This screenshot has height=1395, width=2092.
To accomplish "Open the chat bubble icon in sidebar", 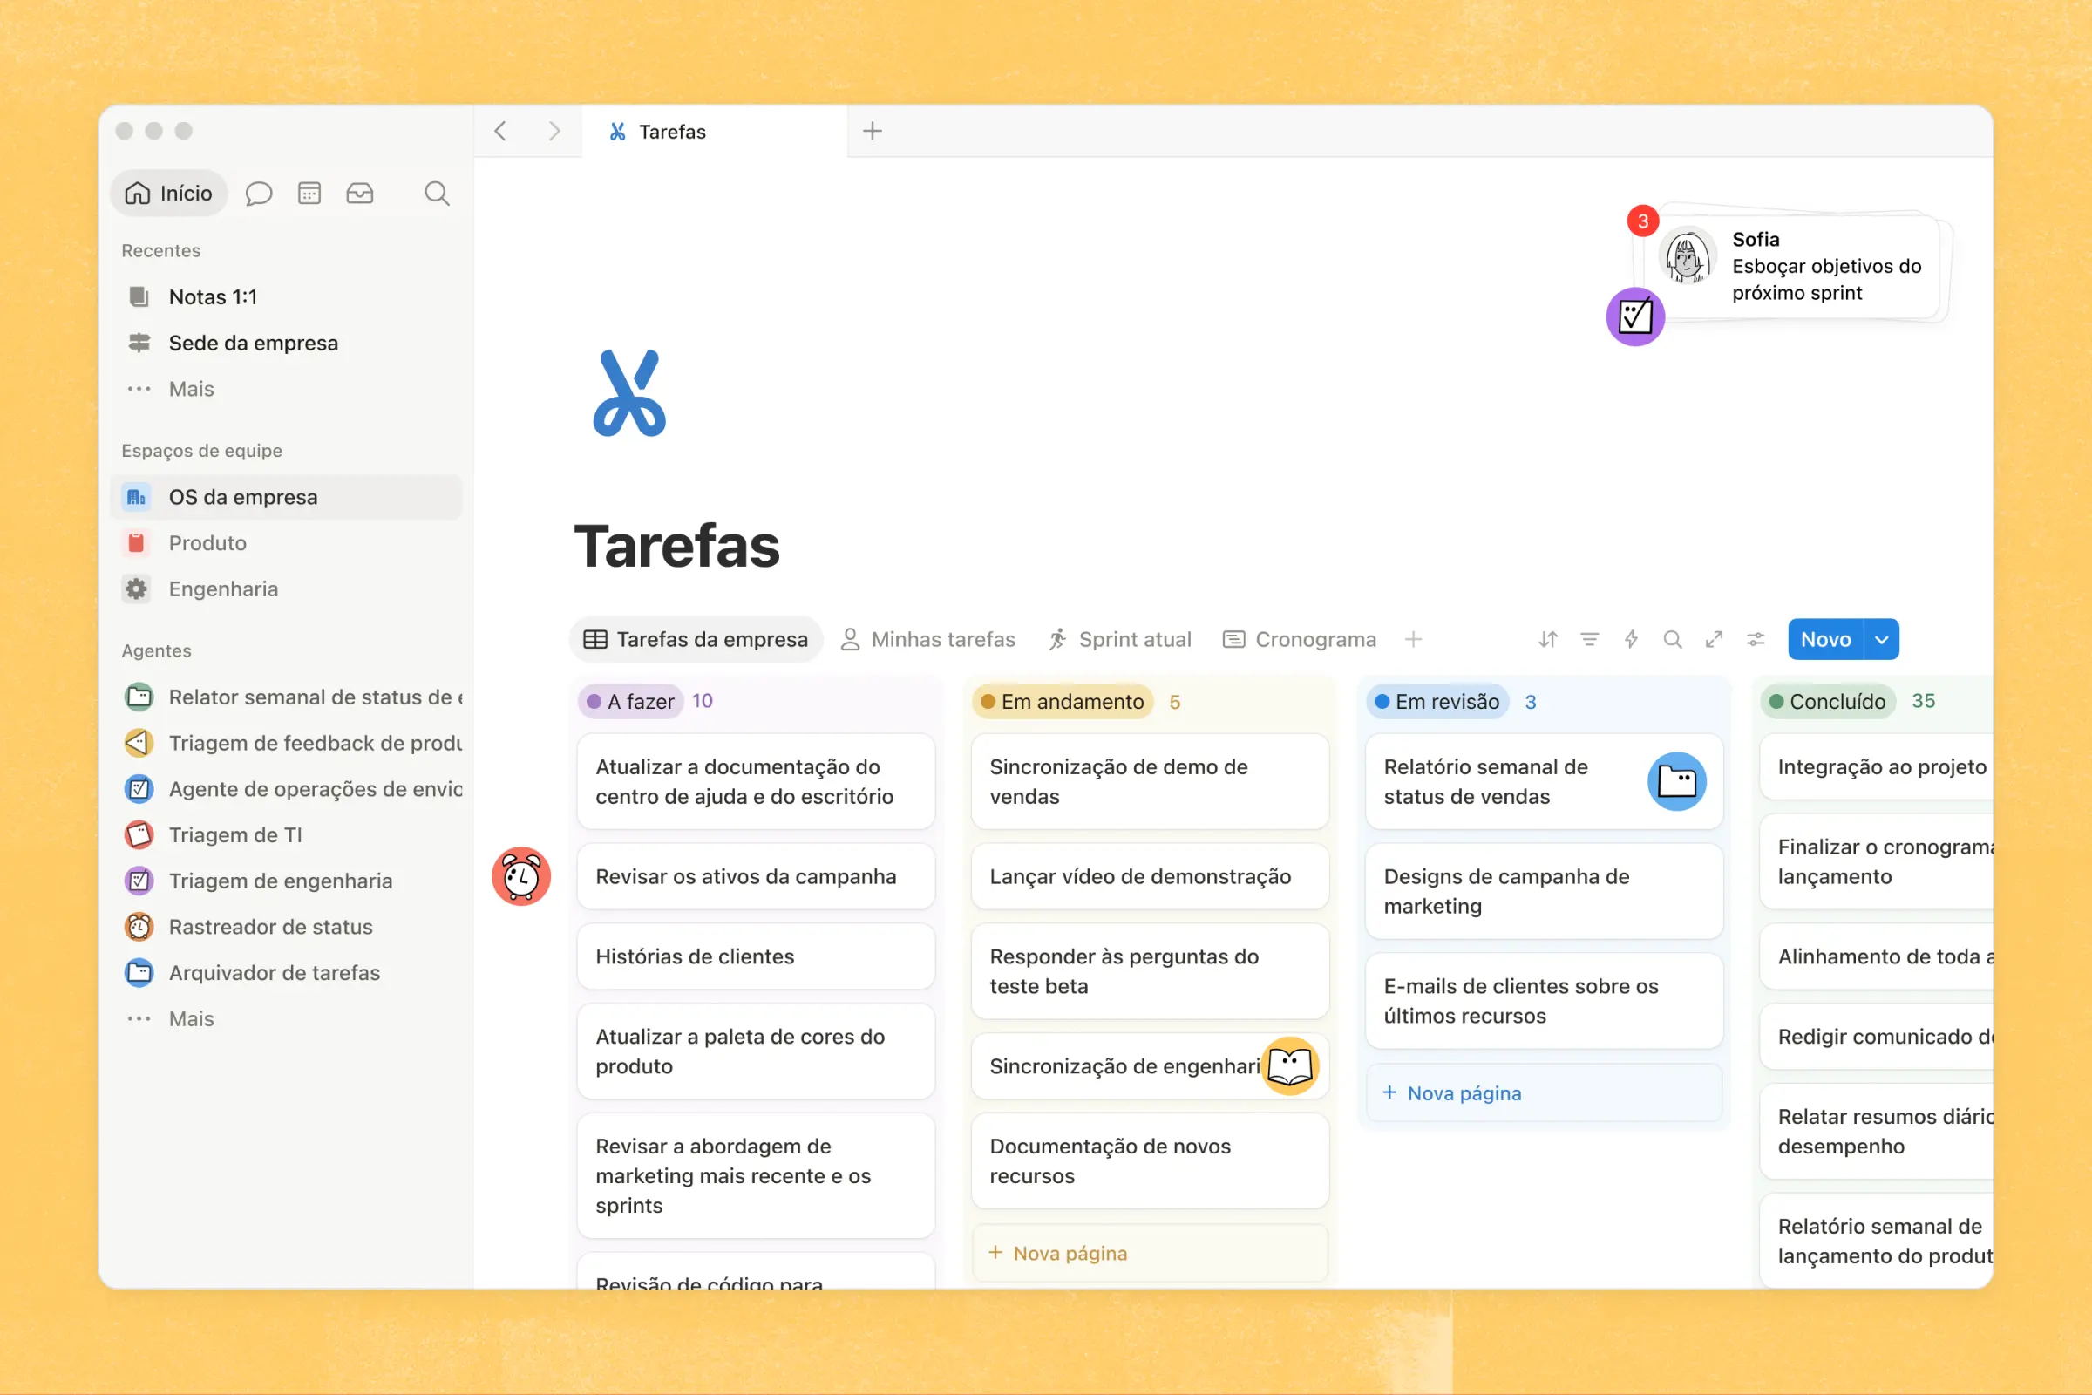I will (259, 193).
